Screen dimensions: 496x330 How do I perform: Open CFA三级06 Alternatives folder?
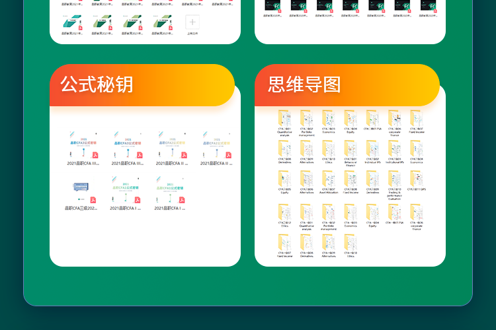[306, 182]
